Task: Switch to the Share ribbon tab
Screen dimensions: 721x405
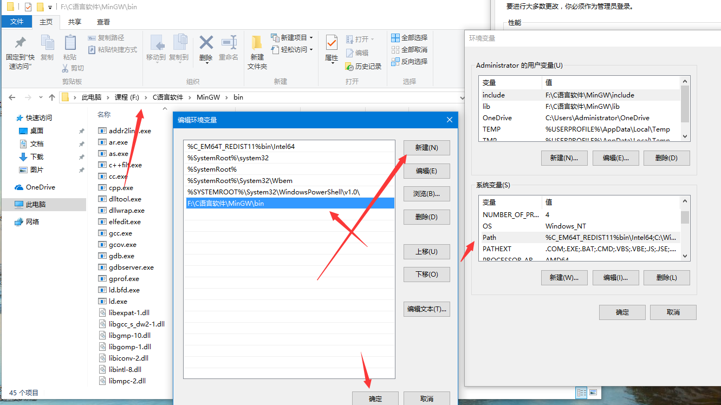Action: pos(75,22)
